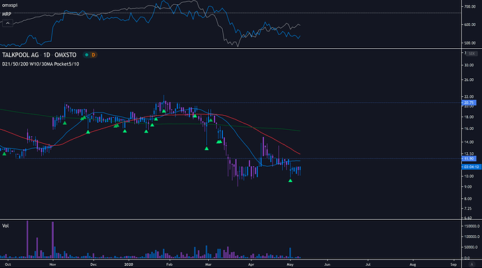Click the 03:04:12 bar countdown label

(x=472, y=167)
